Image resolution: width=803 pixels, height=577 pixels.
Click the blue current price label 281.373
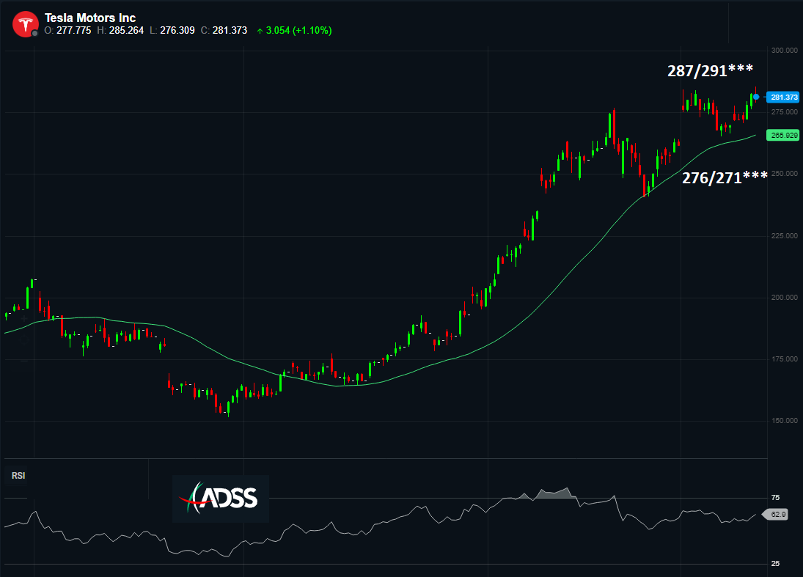pos(783,97)
